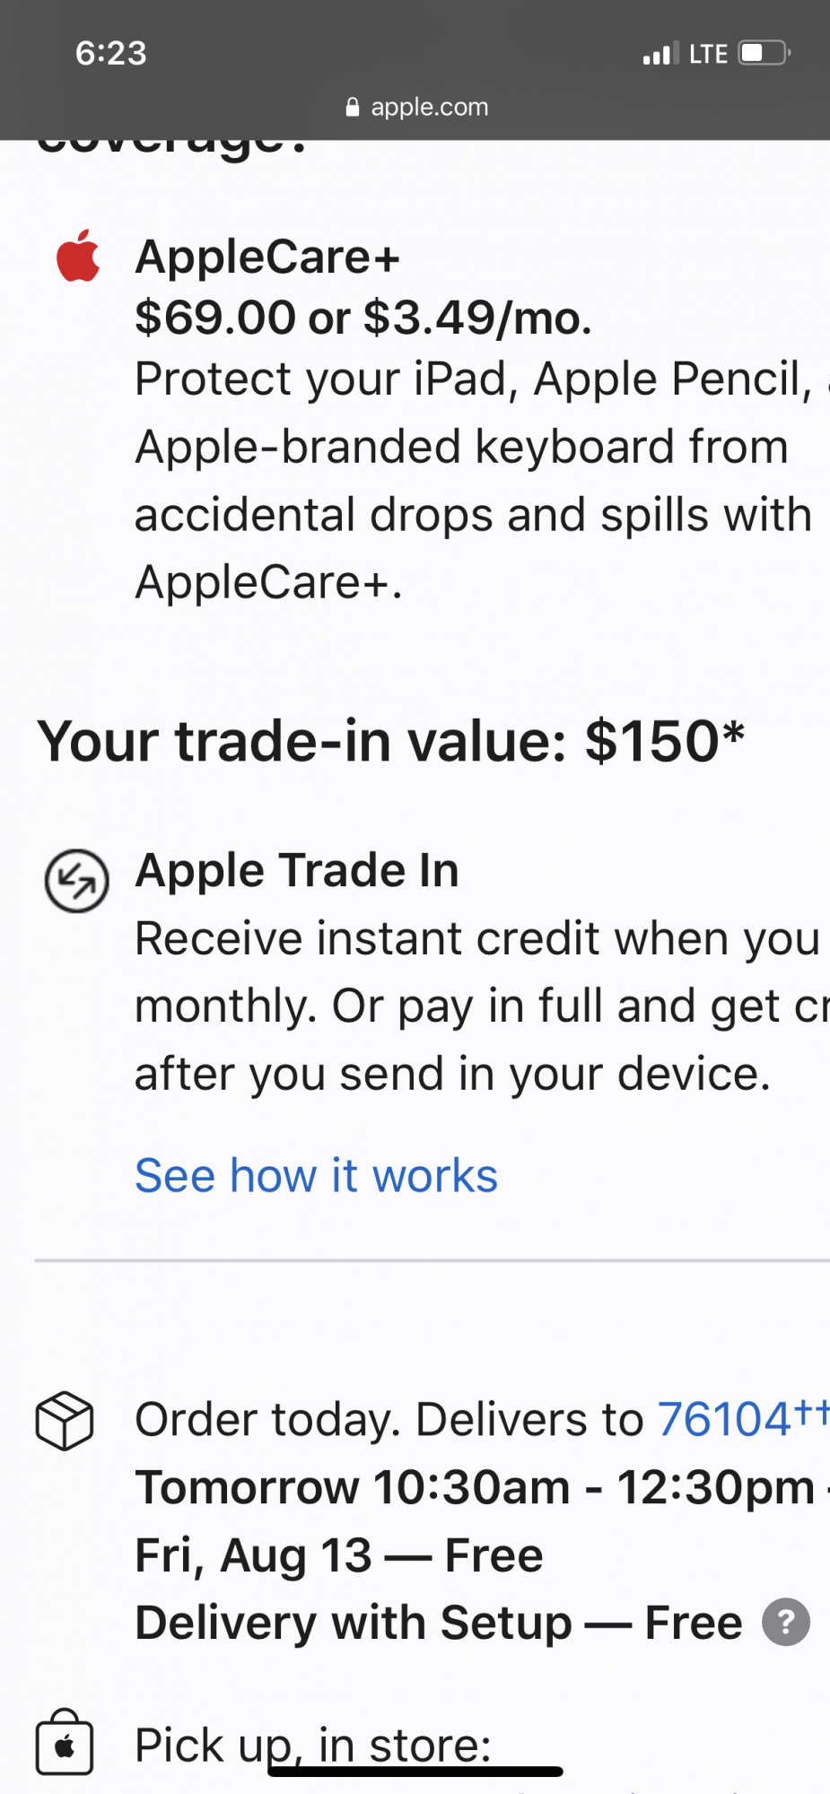Tap the 6:23 status bar clock
This screenshot has height=1794, width=830.
110,53
